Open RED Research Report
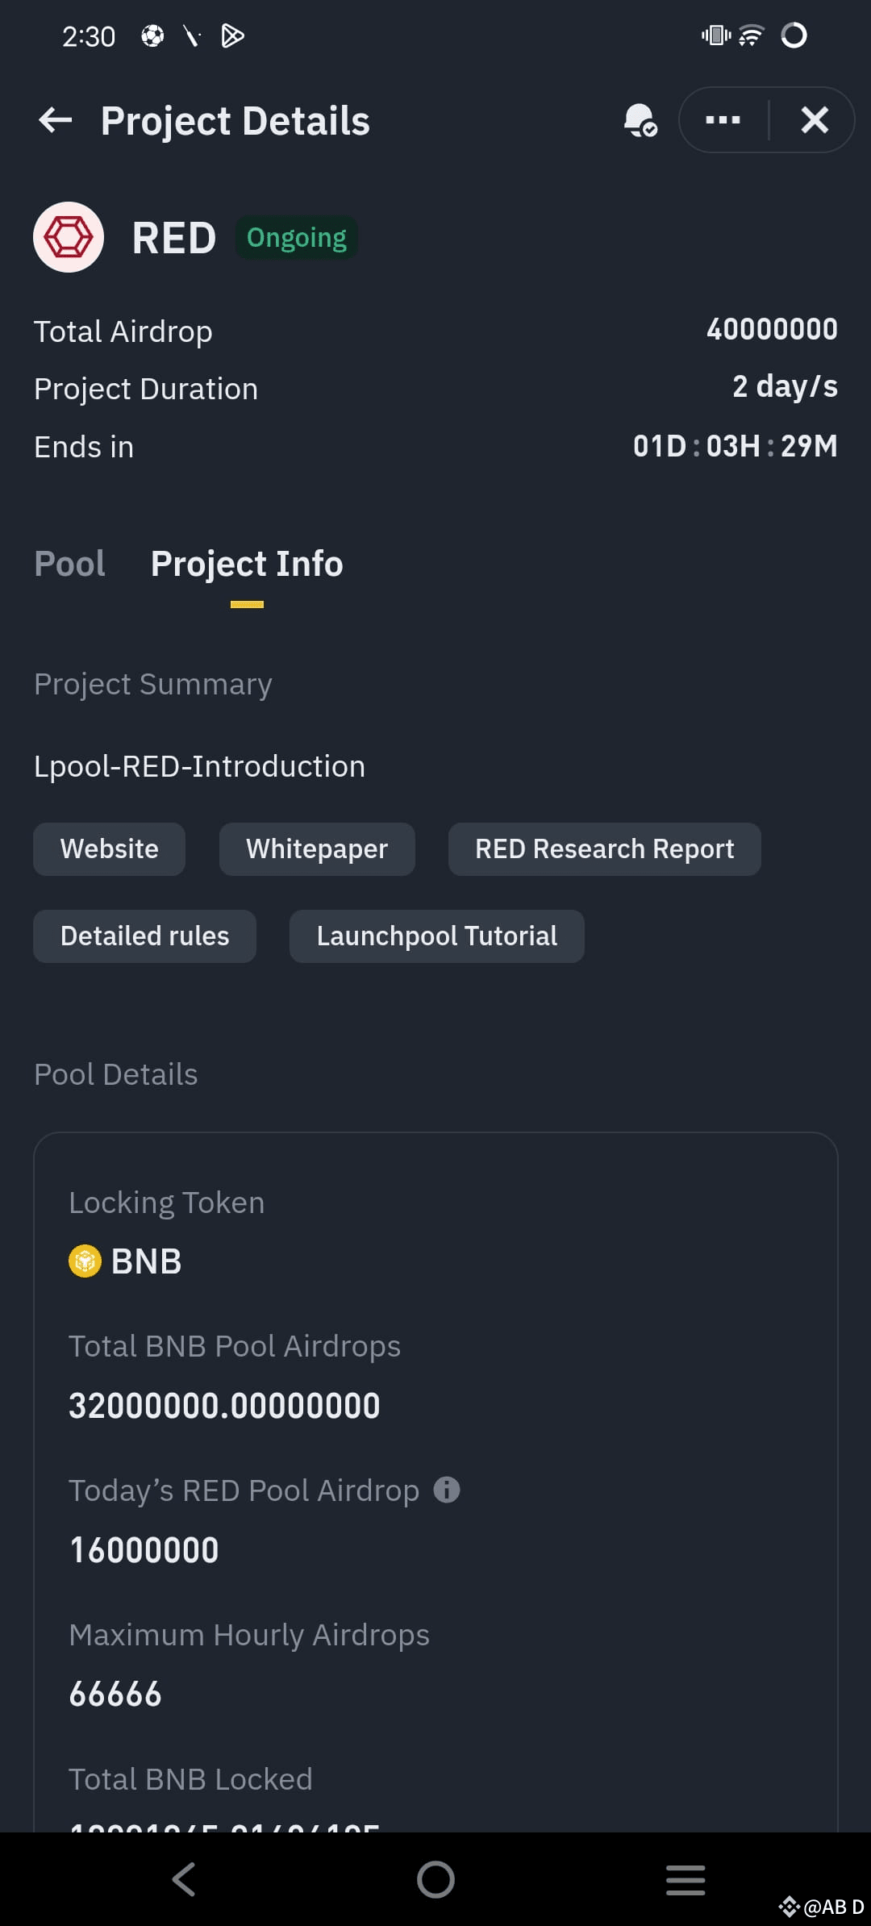The image size is (871, 1926). click(x=605, y=849)
